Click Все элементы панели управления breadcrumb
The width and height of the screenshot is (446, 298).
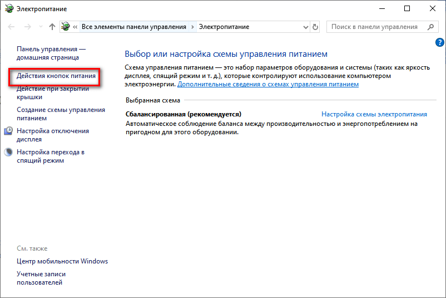134,27
